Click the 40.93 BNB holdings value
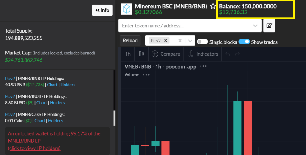The image size is (306, 155). click(x=15, y=85)
